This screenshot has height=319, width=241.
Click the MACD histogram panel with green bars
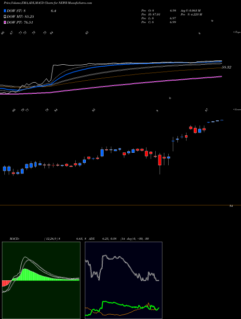tap(41, 280)
